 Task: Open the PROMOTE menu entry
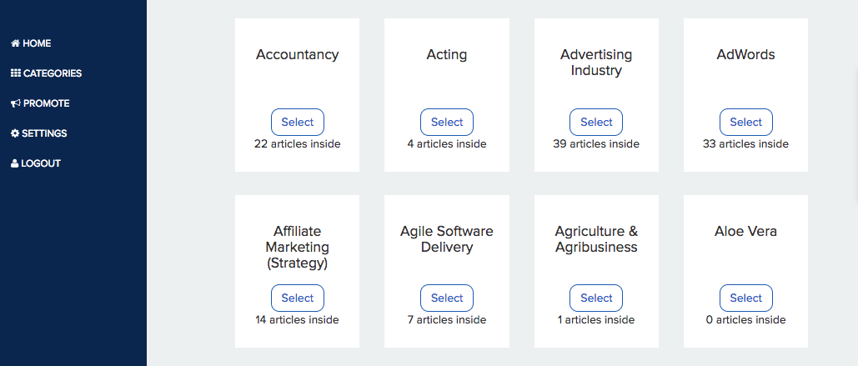point(47,103)
